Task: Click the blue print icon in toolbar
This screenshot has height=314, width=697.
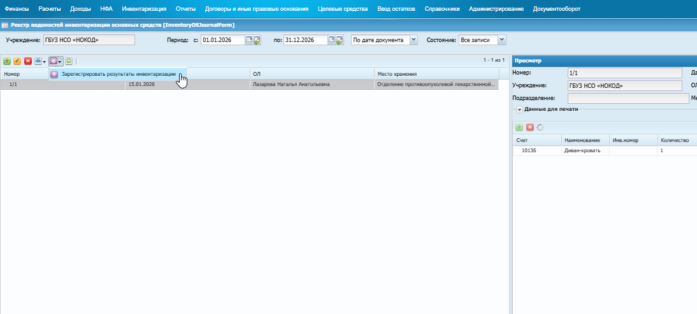Action: 38,61
